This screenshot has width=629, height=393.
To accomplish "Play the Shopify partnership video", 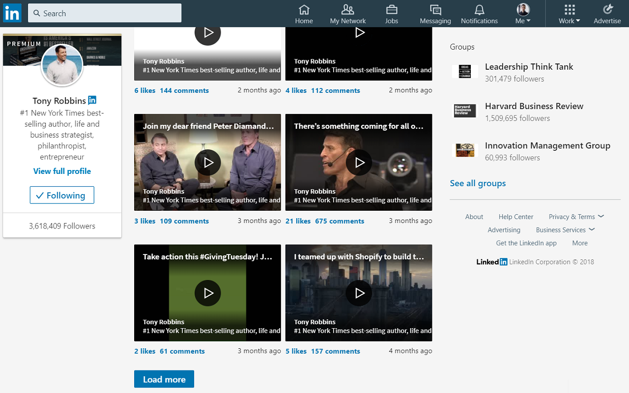I will coord(359,293).
